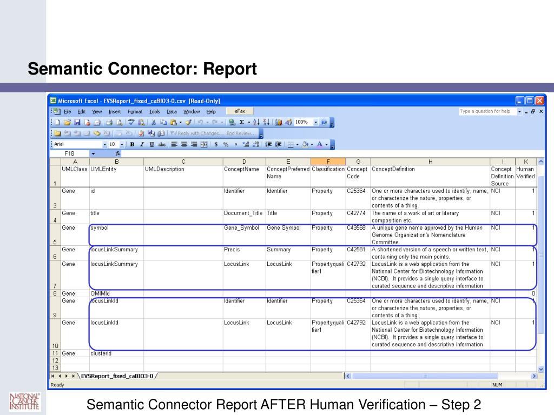Screen dimensions: 554x415
Task: Click the Increase Indent icon
Action: (x=279, y=144)
